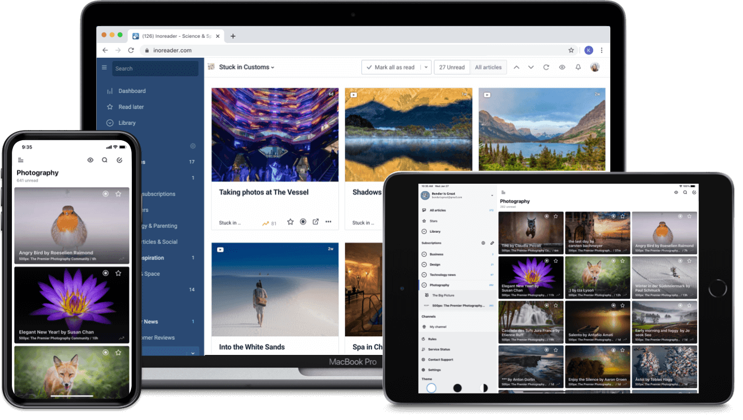Toggle the eye view icon in the laptop toolbar

(x=562, y=67)
